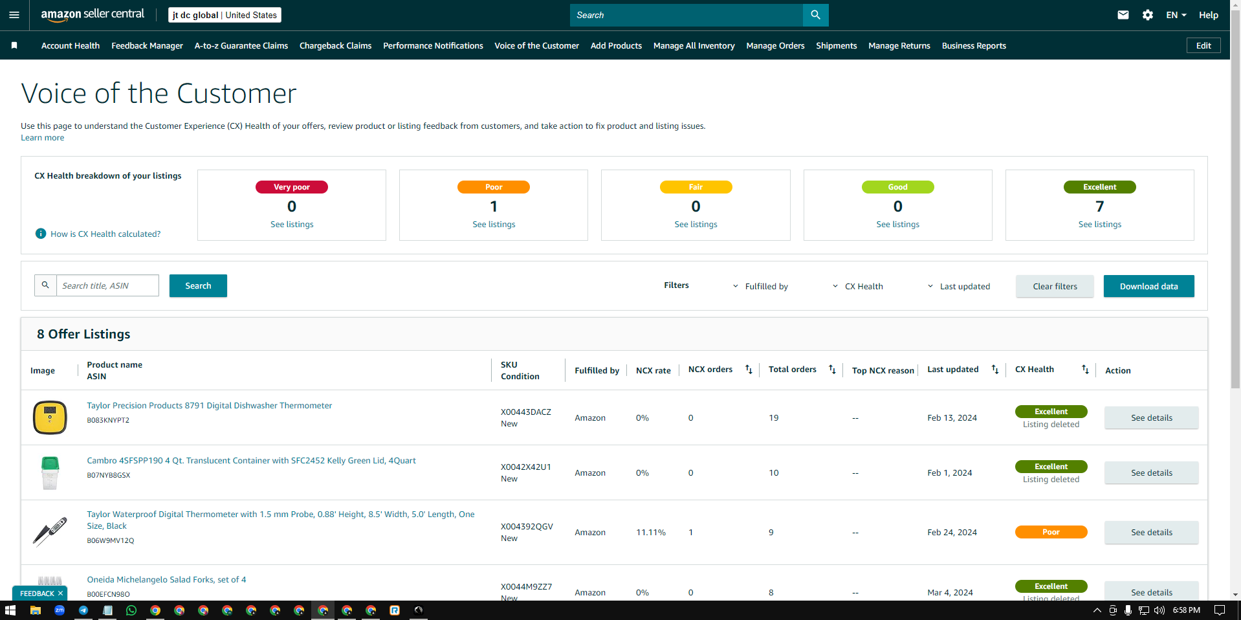Sort by Total orders arrows icon
The width and height of the screenshot is (1241, 620).
coord(832,370)
